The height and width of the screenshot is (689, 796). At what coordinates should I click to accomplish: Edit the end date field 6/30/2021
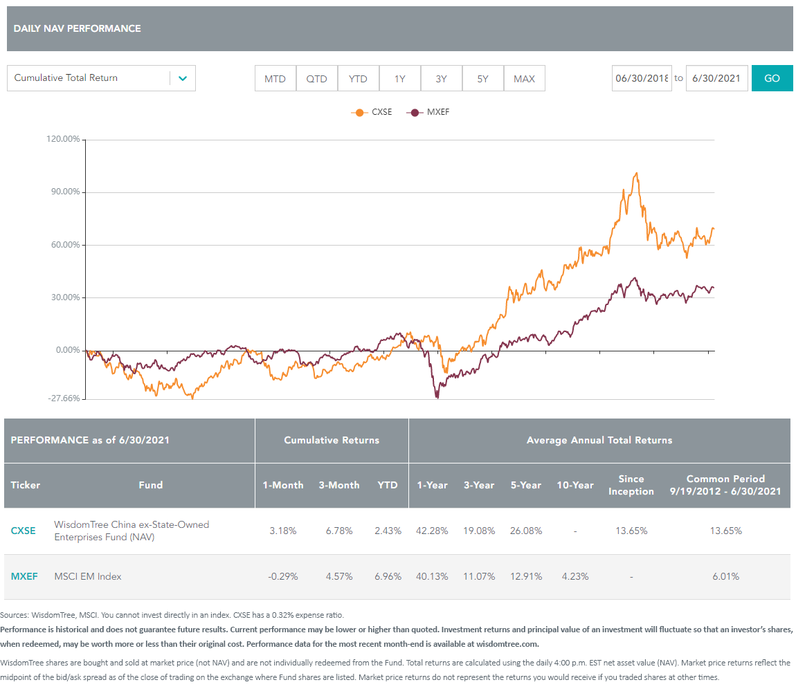point(716,78)
